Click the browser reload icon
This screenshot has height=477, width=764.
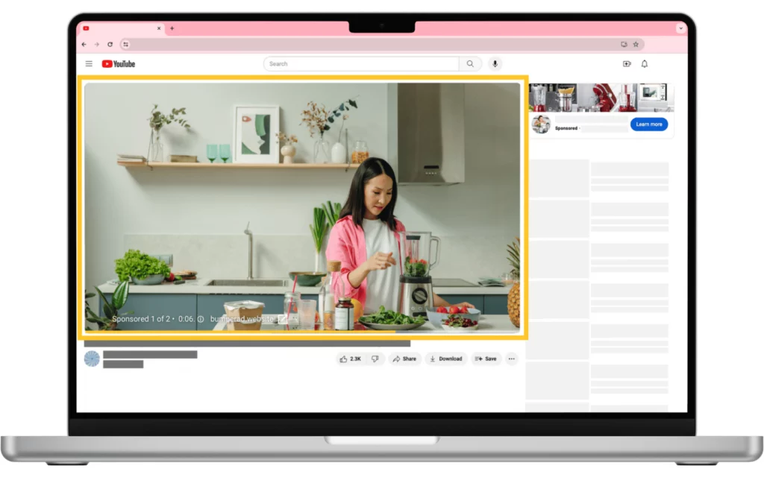click(111, 44)
